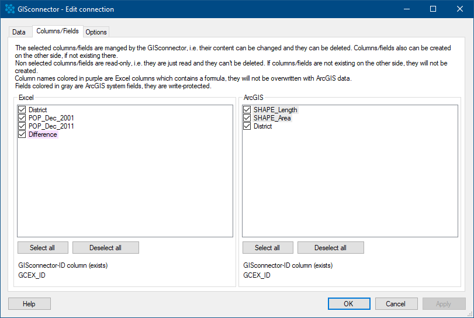Uncheck the Excel District column checkbox
The image size is (474, 318).
pos(22,109)
